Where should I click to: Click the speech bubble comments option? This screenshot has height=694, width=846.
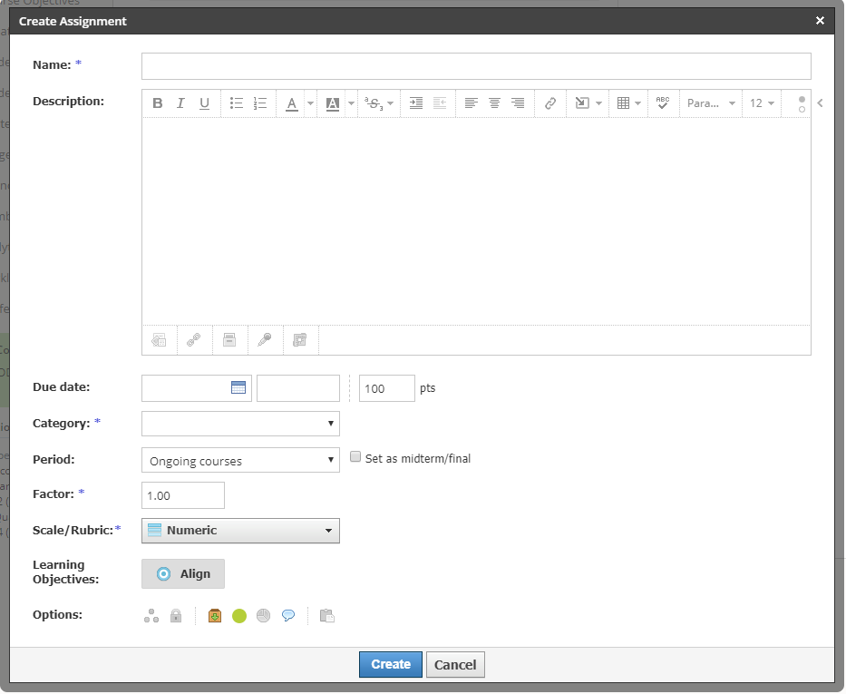pyautogui.click(x=288, y=616)
